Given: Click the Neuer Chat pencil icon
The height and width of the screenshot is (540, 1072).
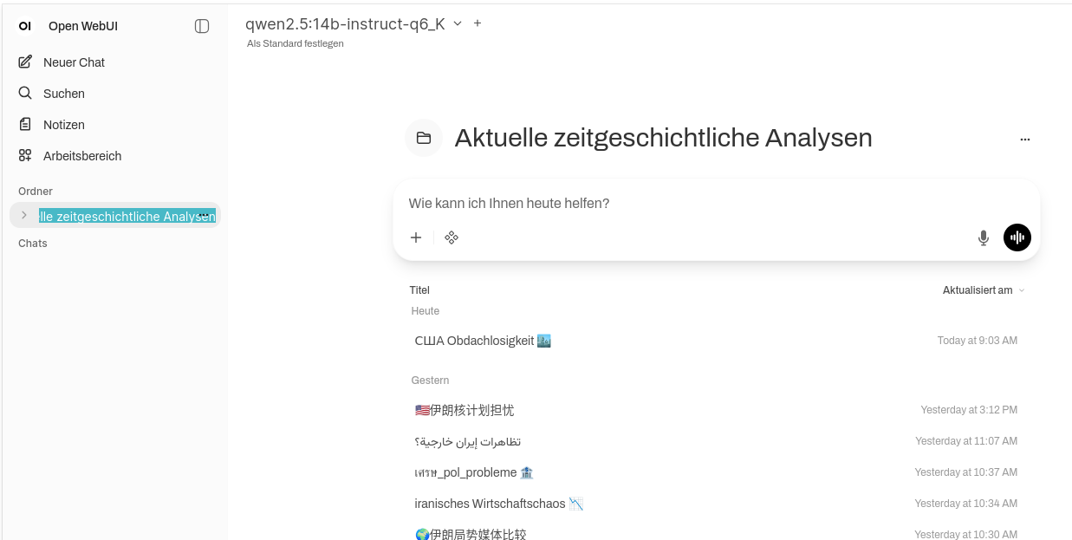Looking at the screenshot, I should (x=25, y=62).
